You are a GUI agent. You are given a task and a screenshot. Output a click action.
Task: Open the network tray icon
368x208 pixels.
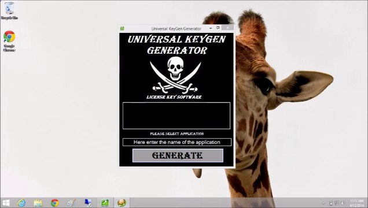[x=337, y=203]
